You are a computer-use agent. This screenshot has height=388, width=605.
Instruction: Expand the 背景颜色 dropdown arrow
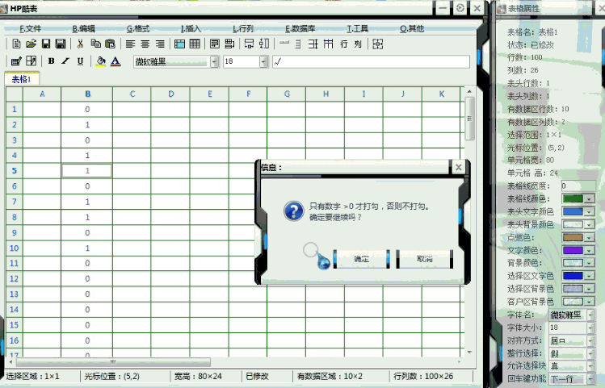coord(589,263)
